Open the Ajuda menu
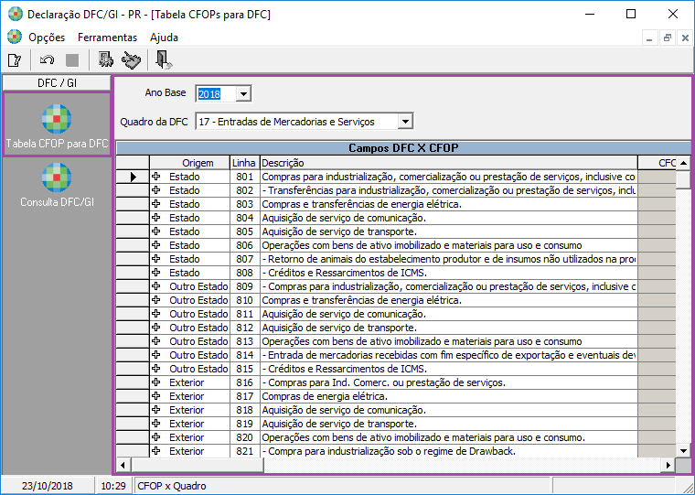695x495 pixels. coord(164,38)
